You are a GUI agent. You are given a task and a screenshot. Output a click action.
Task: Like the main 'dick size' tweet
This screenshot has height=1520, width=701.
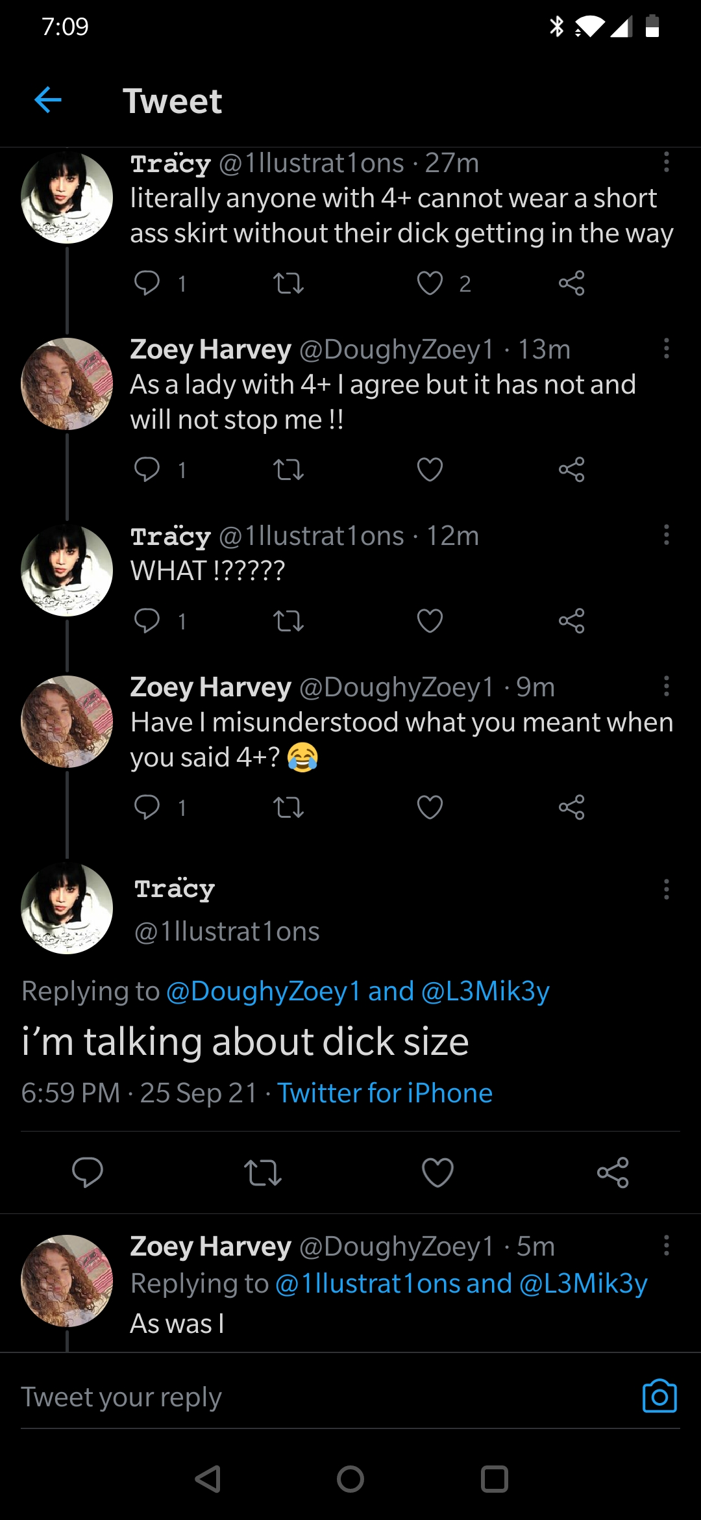coord(437,1172)
